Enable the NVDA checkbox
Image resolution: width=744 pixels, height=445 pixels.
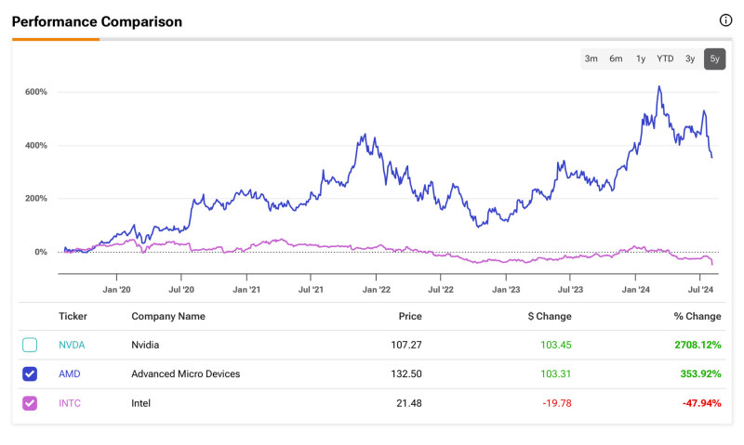pyautogui.click(x=30, y=345)
